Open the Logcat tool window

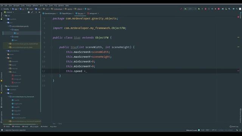click(34, 127)
